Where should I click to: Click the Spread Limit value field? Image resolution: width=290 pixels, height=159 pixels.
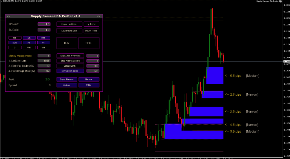pos(93,66)
